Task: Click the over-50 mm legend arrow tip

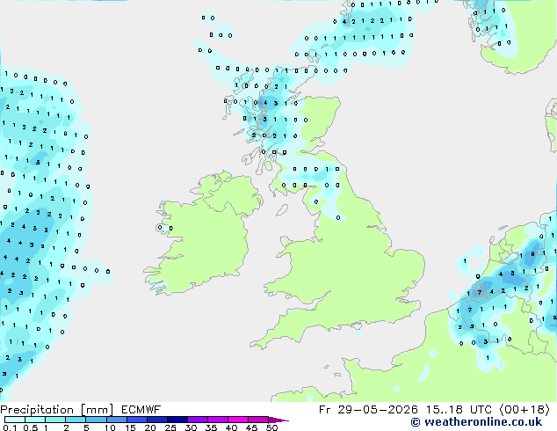Action: point(278,420)
